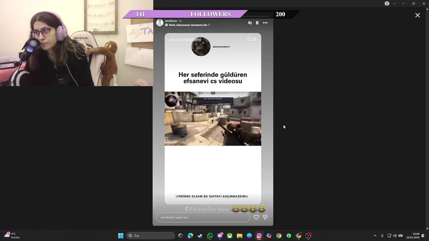Screen dimensions: 429x241
Task: Click the shared reel card in the story
Action: (x=213, y=118)
